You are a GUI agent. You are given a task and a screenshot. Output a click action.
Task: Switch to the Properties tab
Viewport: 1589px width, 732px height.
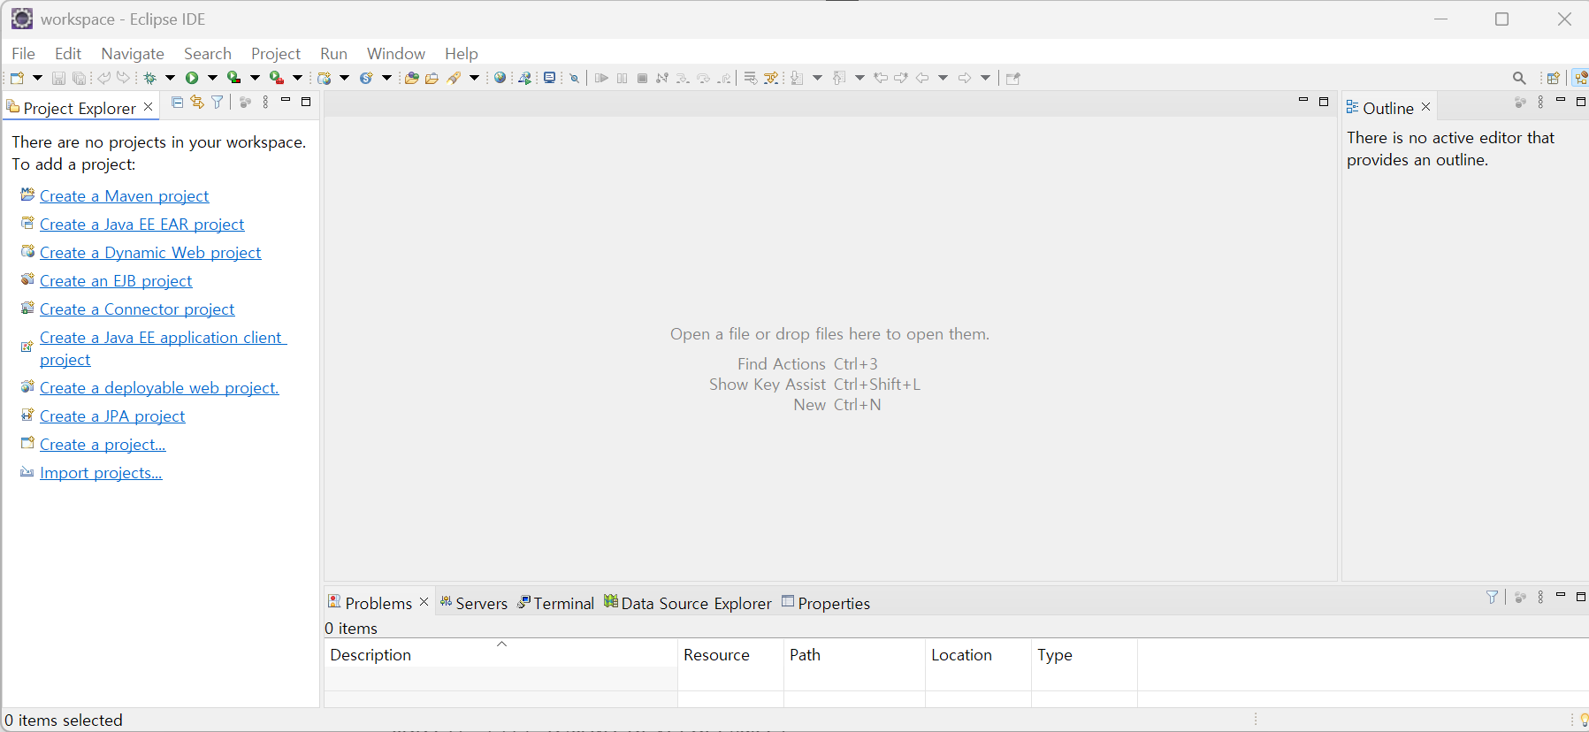click(x=826, y=603)
